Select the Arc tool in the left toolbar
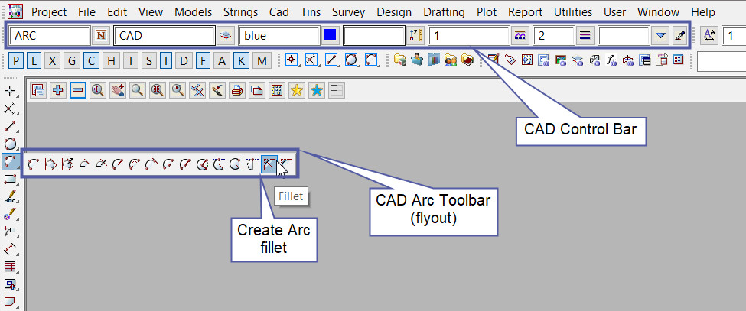The image size is (746, 311). pos(9,161)
